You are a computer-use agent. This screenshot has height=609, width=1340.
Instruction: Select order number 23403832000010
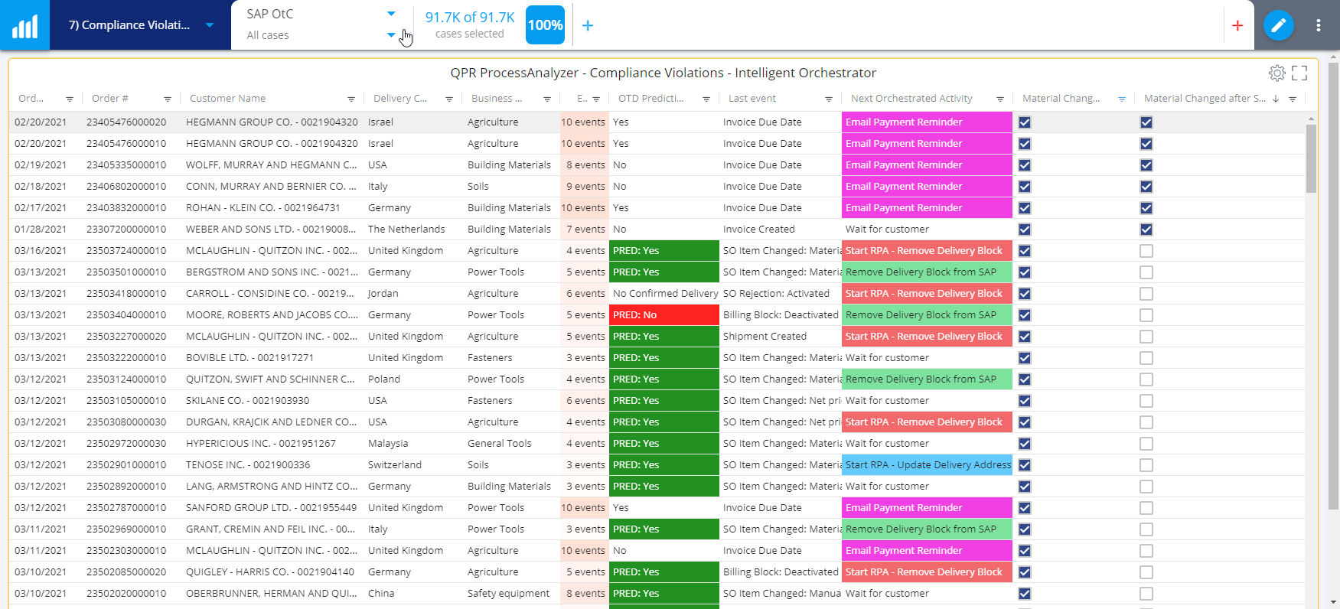coord(126,208)
